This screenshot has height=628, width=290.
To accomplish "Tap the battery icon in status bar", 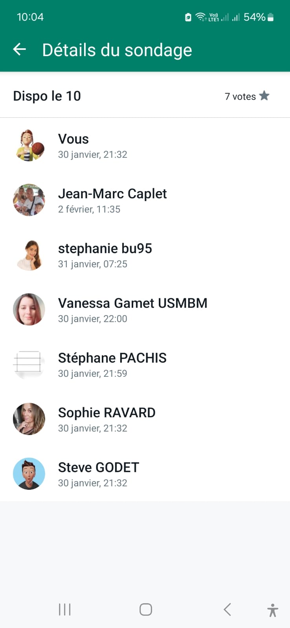I will [x=270, y=17].
